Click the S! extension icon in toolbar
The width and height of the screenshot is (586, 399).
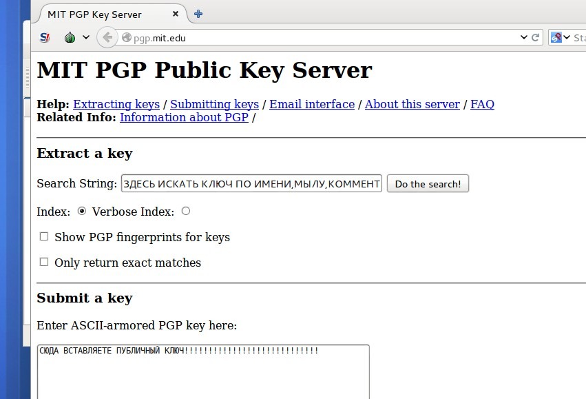click(x=45, y=37)
